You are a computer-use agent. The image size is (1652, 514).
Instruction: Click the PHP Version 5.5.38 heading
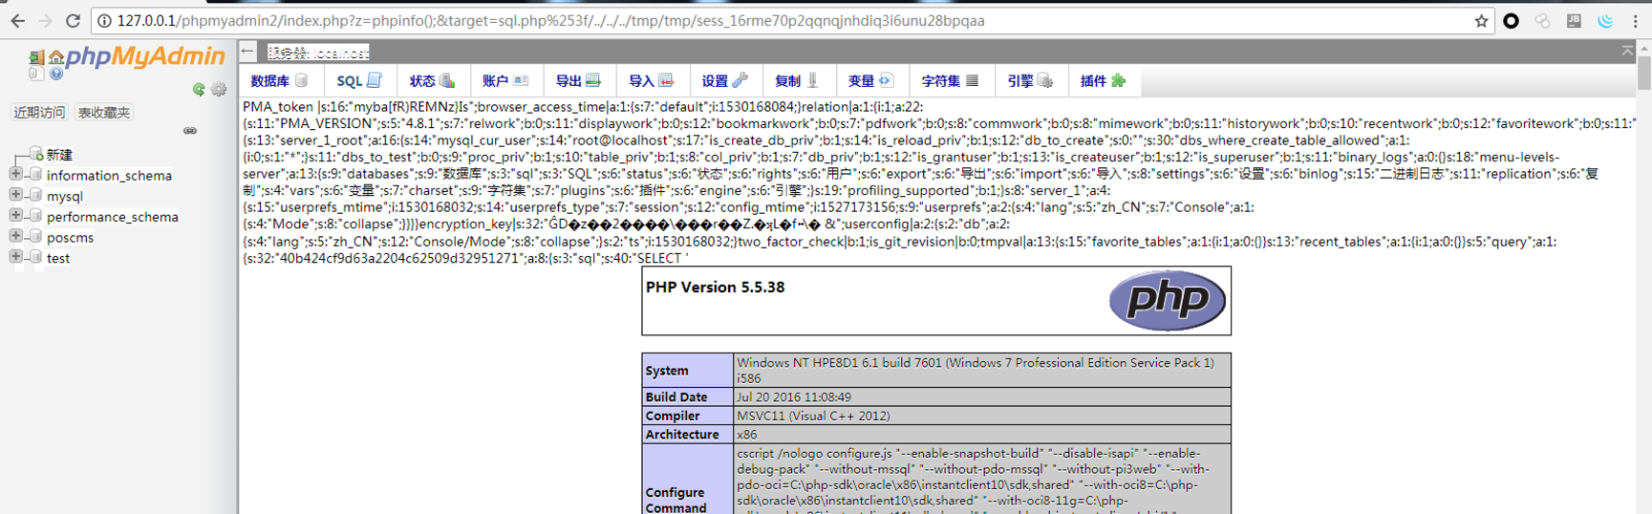point(715,288)
